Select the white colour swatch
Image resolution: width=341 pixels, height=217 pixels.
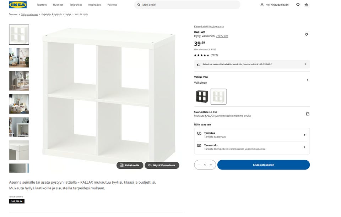(x=218, y=96)
